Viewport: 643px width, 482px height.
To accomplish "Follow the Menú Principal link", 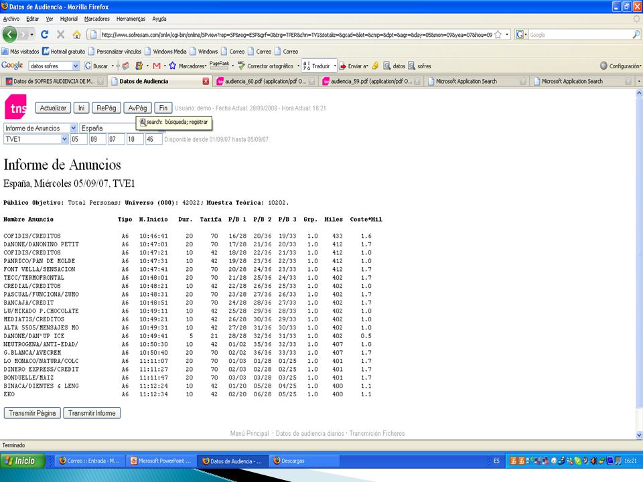I will [249, 434].
